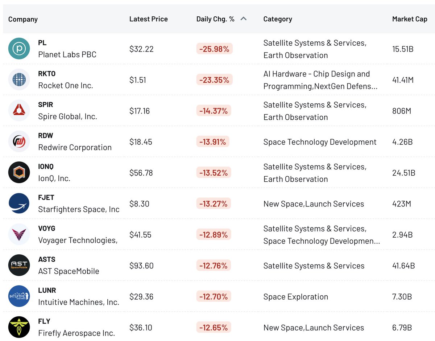
Task: Open the PL ticker link
Action: (x=42, y=43)
